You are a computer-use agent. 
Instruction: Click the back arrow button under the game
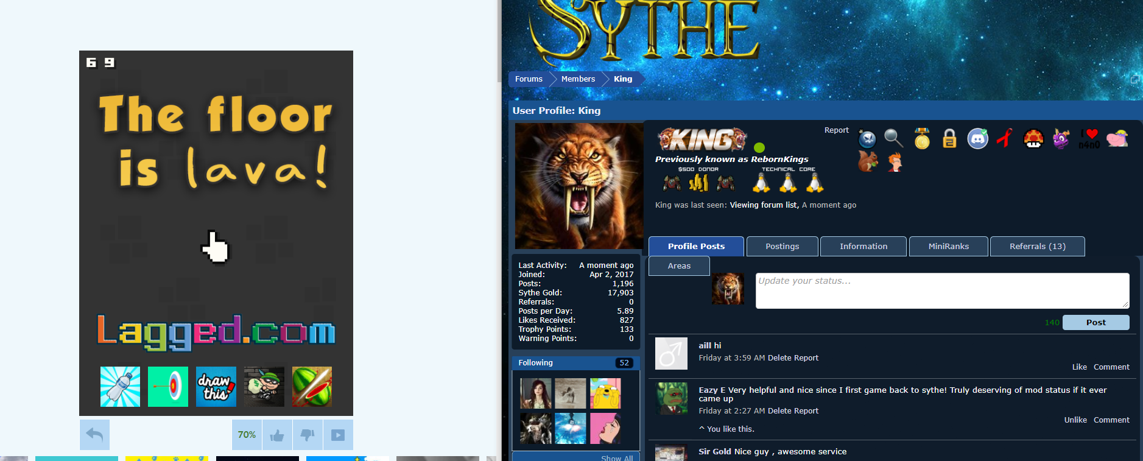pyautogui.click(x=94, y=435)
